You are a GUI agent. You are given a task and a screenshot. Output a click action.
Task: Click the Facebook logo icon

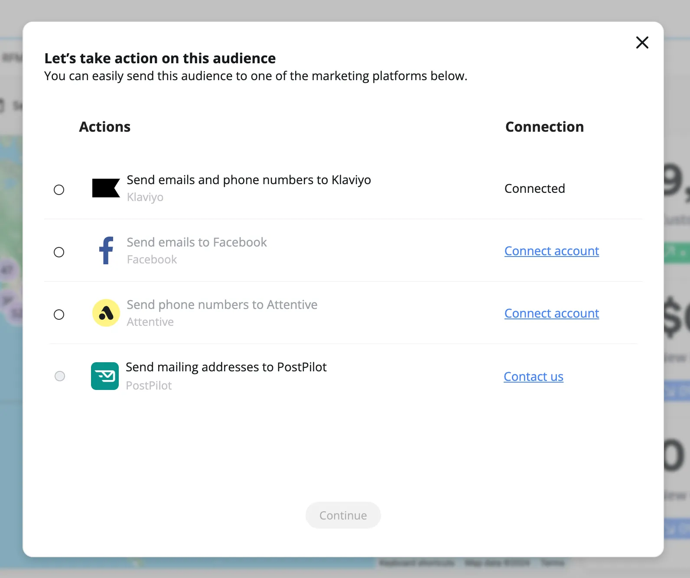(106, 250)
